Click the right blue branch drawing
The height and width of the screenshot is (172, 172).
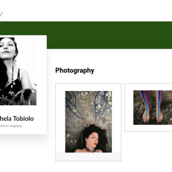pos(102,105)
